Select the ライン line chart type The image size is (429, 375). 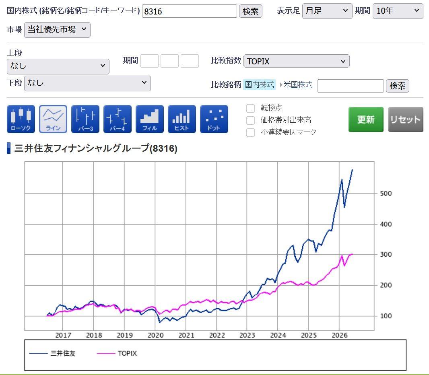pyautogui.click(x=53, y=119)
